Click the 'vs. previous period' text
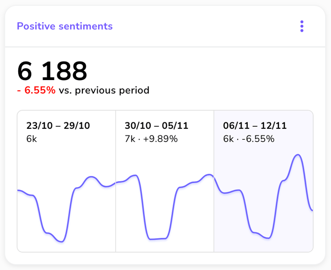 (104, 90)
